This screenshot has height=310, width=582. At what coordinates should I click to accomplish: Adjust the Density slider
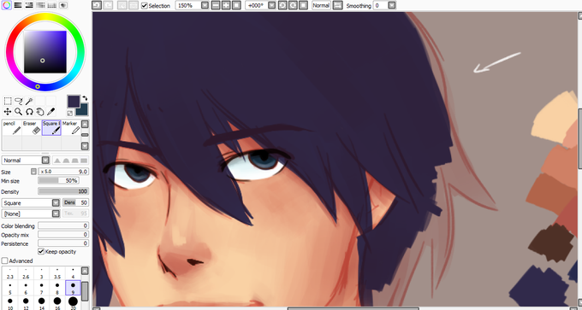tap(63, 191)
